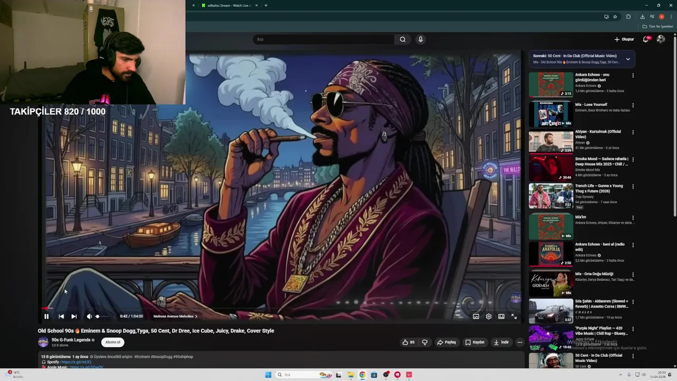The width and height of the screenshot is (677, 381).
Task: Dislike the video
Action: coord(425,342)
